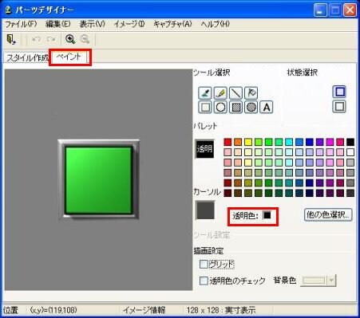Select the straight line tool
360x318 pixels.
pos(235,92)
